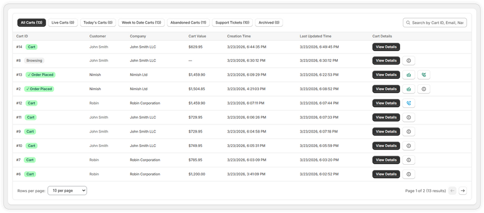Click the Creation Time column header
The height and width of the screenshot is (213, 484).
(239, 36)
